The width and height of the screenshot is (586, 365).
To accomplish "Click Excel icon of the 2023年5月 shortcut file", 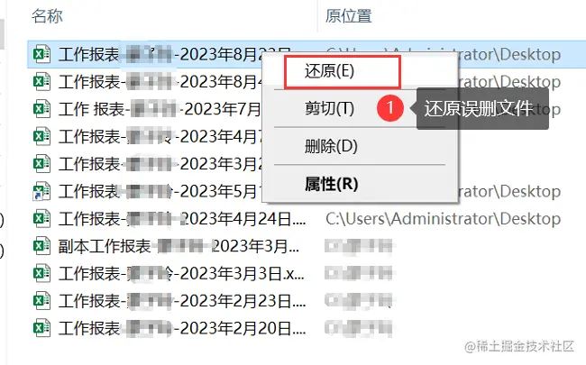I will click(x=41, y=191).
